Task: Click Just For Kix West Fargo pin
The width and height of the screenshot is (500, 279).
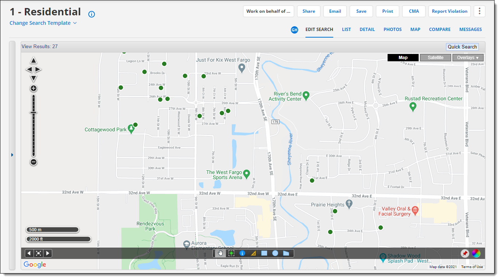Action: pos(241,68)
